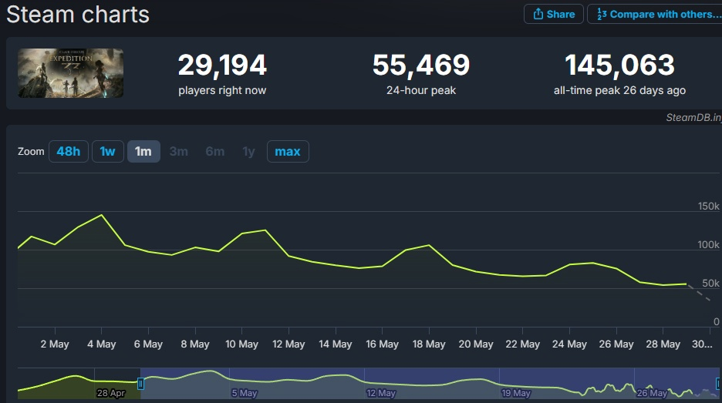Click the Share button
Screen dimensions: 722x403
coord(554,14)
